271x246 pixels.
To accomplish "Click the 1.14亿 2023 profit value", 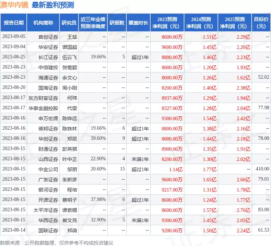I will (176, 169).
